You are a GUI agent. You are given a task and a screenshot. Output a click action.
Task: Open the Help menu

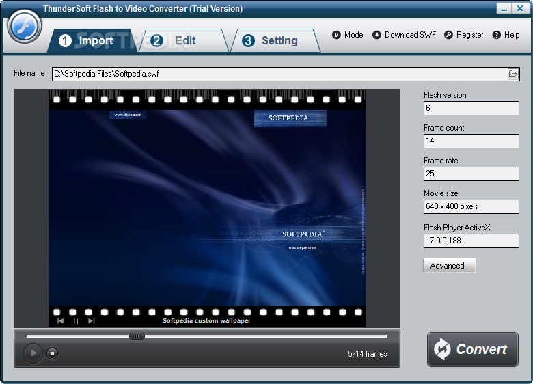(x=506, y=35)
